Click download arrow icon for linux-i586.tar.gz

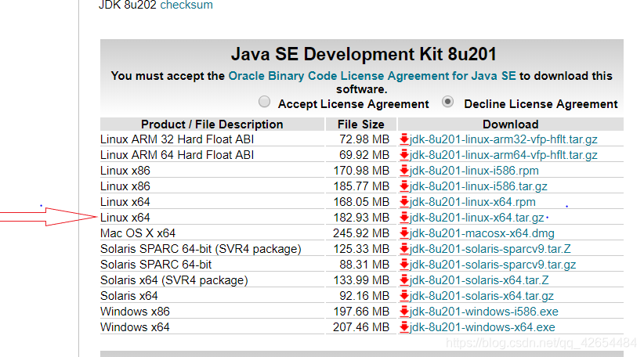tap(404, 186)
